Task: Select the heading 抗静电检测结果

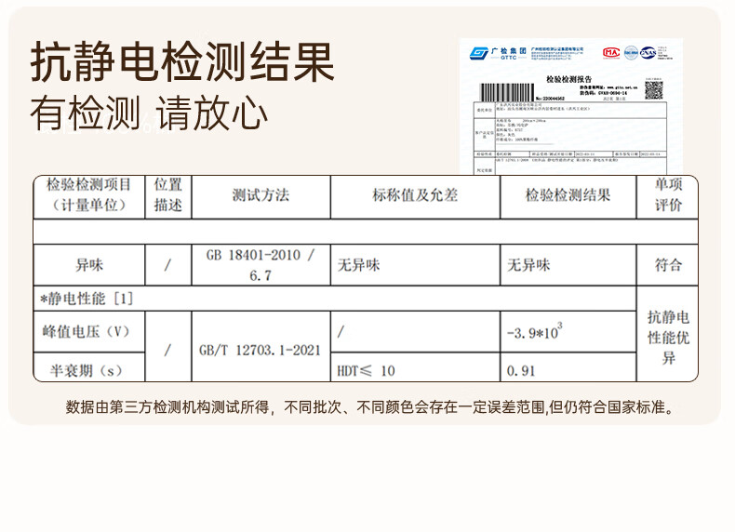Action: tap(182, 61)
